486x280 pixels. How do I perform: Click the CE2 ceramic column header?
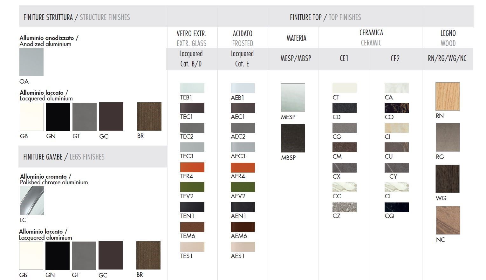coord(395,58)
